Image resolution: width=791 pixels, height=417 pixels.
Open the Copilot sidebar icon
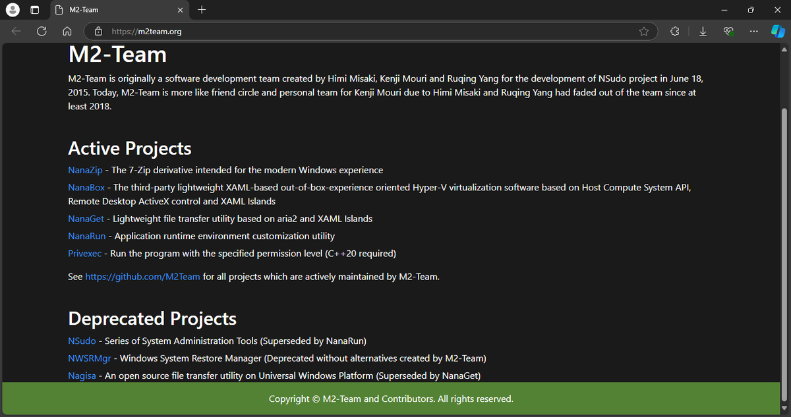[778, 31]
